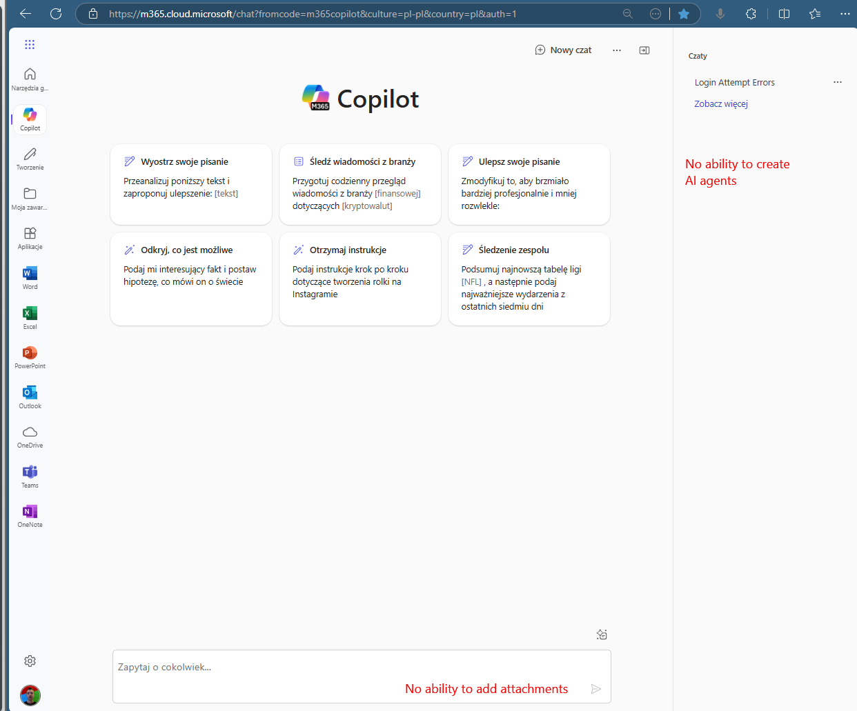Click the Zobacz więcej link
This screenshot has width=857, height=711.
[x=720, y=103]
